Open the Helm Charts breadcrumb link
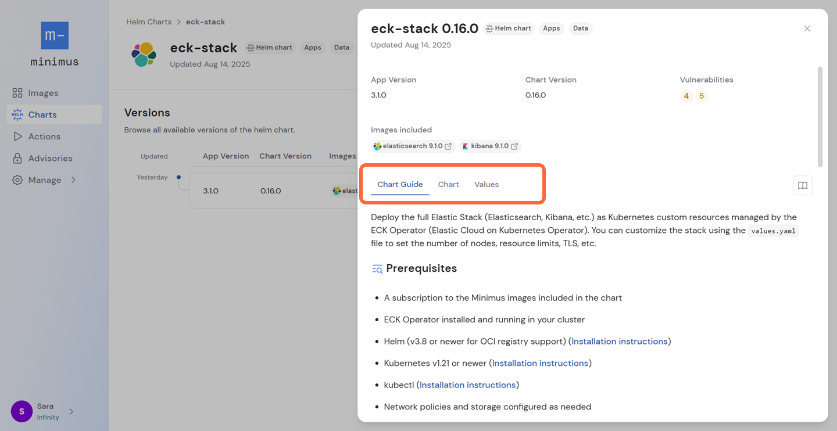Screen dimensions: 837x431 point(149,21)
